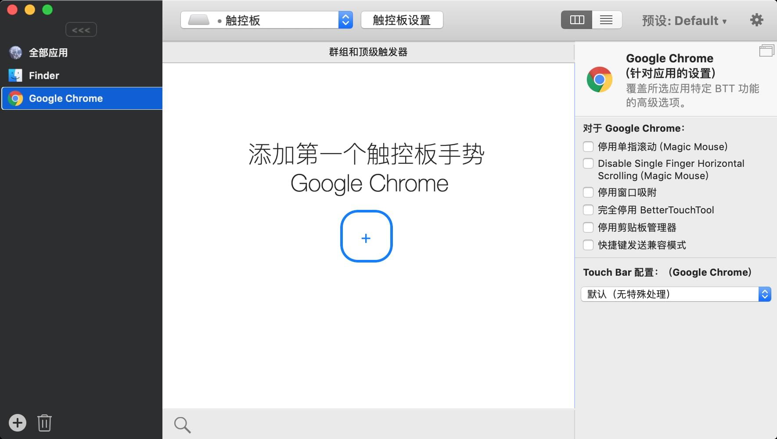This screenshot has height=439, width=777.
Task: Click the trackpad device icon in the dropdown
Action: (199, 20)
